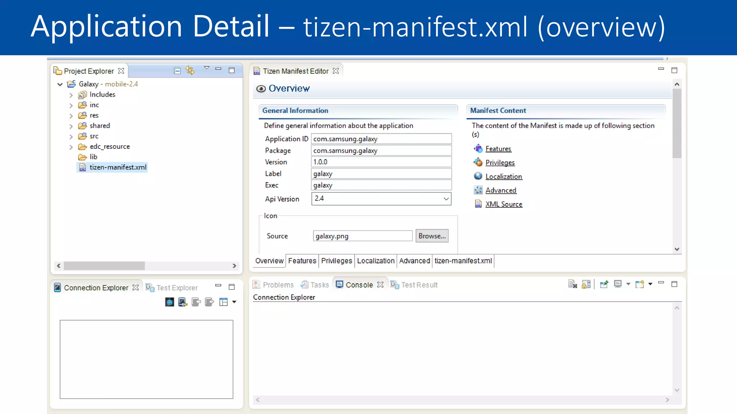The width and height of the screenshot is (737, 414).
Task: Edit the Package field
Action: 381,151
